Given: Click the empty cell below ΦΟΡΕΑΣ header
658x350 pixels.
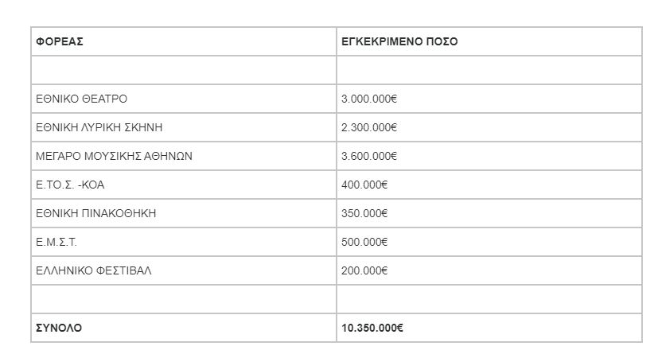Looking at the screenshot, I should pyautogui.click(x=183, y=71).
